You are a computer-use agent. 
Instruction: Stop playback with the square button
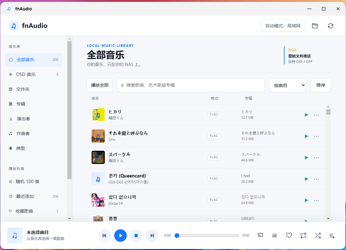(x=136, y=236)
